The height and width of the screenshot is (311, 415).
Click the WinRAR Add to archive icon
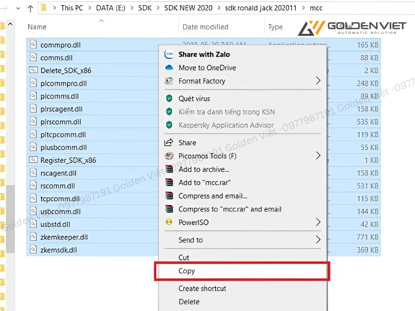[x=169, y=169]
